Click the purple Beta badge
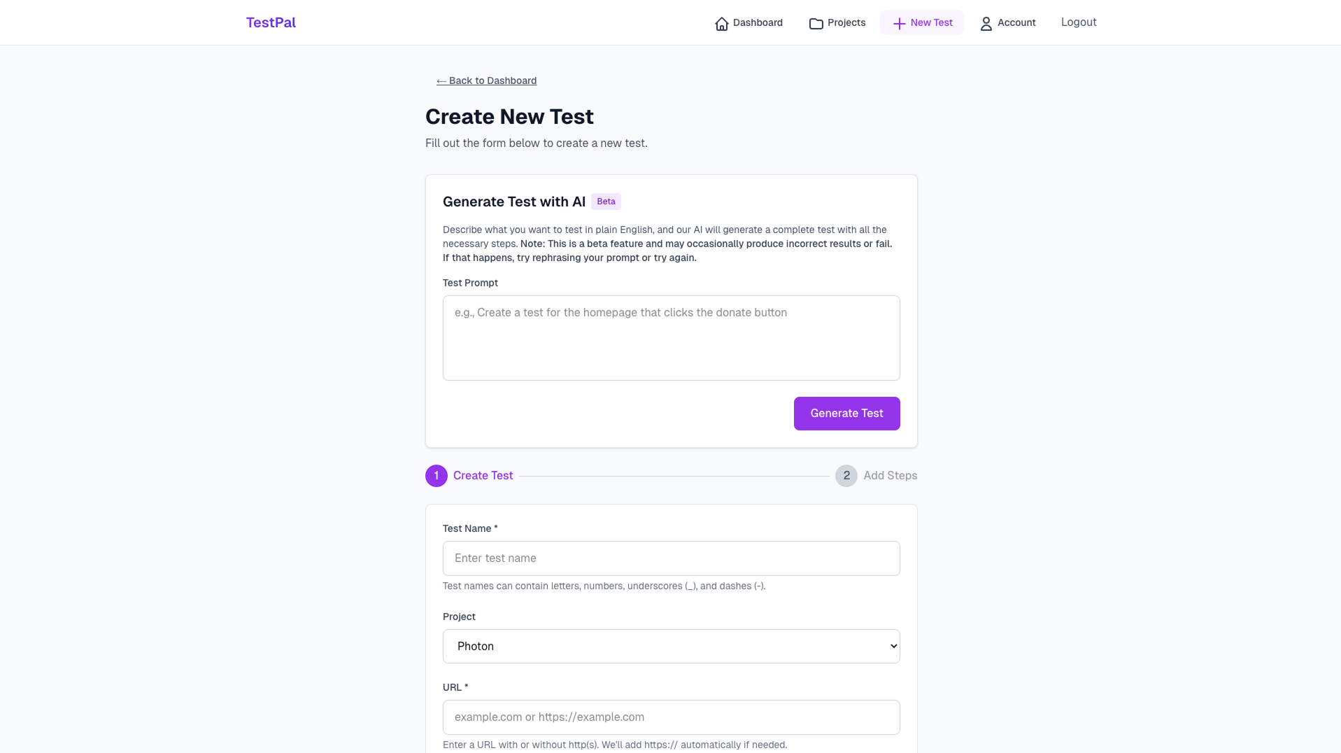 (x=605, y=202)
